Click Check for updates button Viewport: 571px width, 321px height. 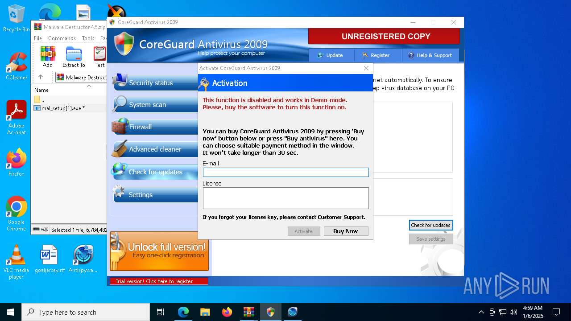point(431,225)
